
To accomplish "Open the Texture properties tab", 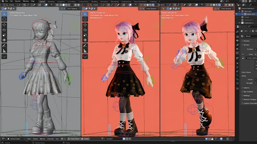I will tap(237, 88).
